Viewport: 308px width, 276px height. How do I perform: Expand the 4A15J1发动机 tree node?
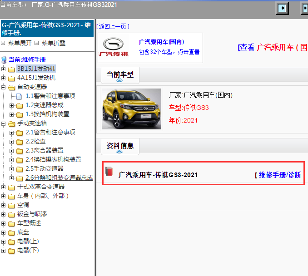[x=3, y=78]
